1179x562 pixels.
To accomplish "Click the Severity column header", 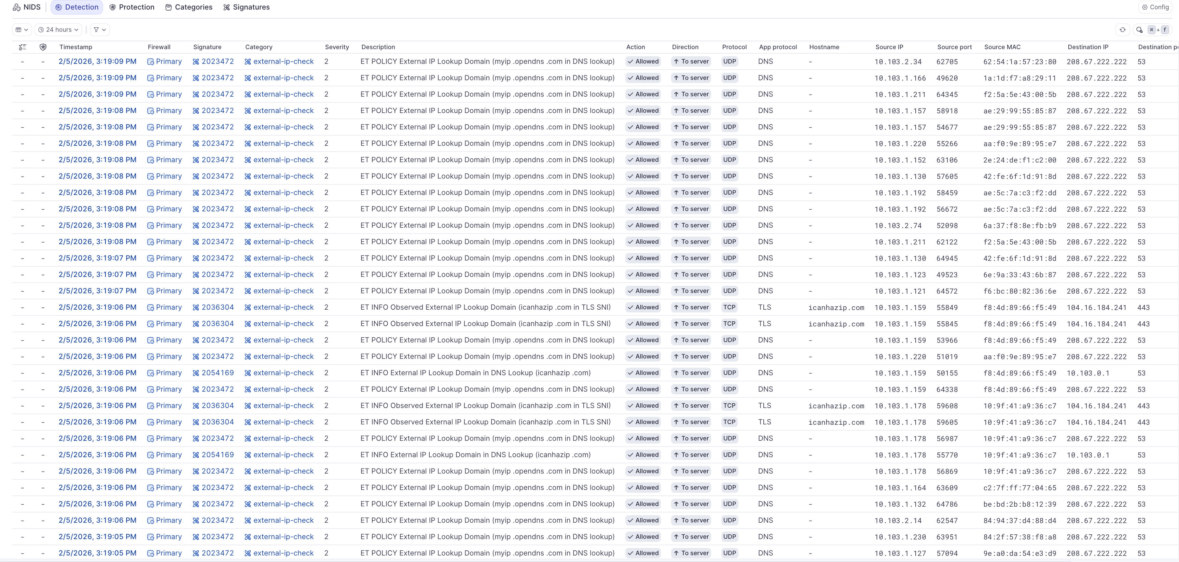I will pyautogui.click(x=337, y=47).
